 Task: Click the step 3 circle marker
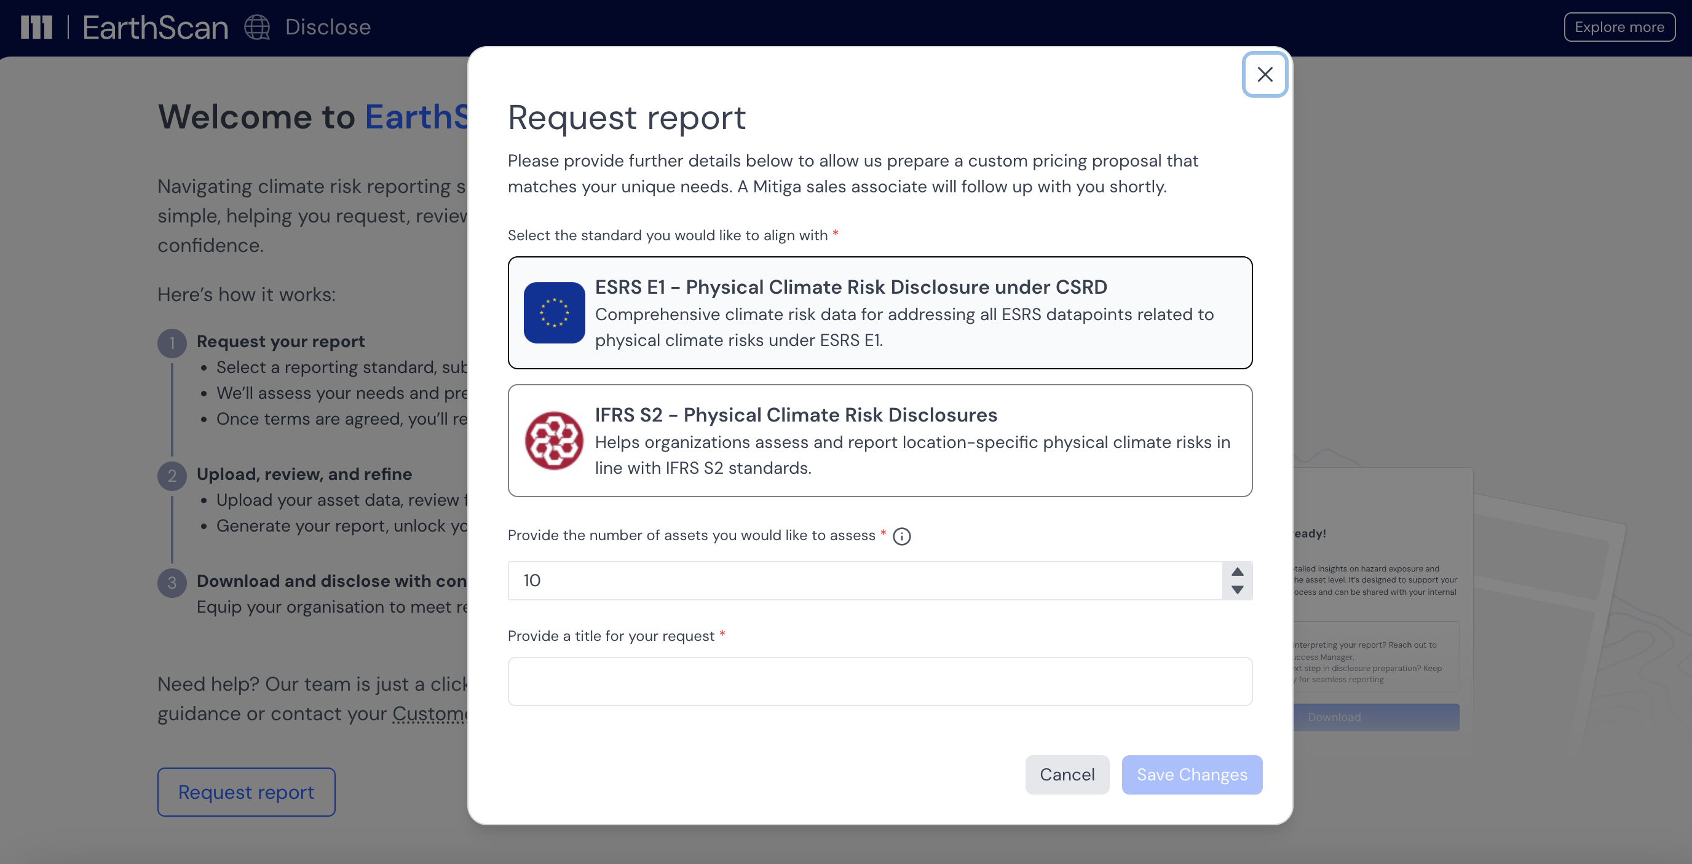pyautogui.click(x=172, y=583)
